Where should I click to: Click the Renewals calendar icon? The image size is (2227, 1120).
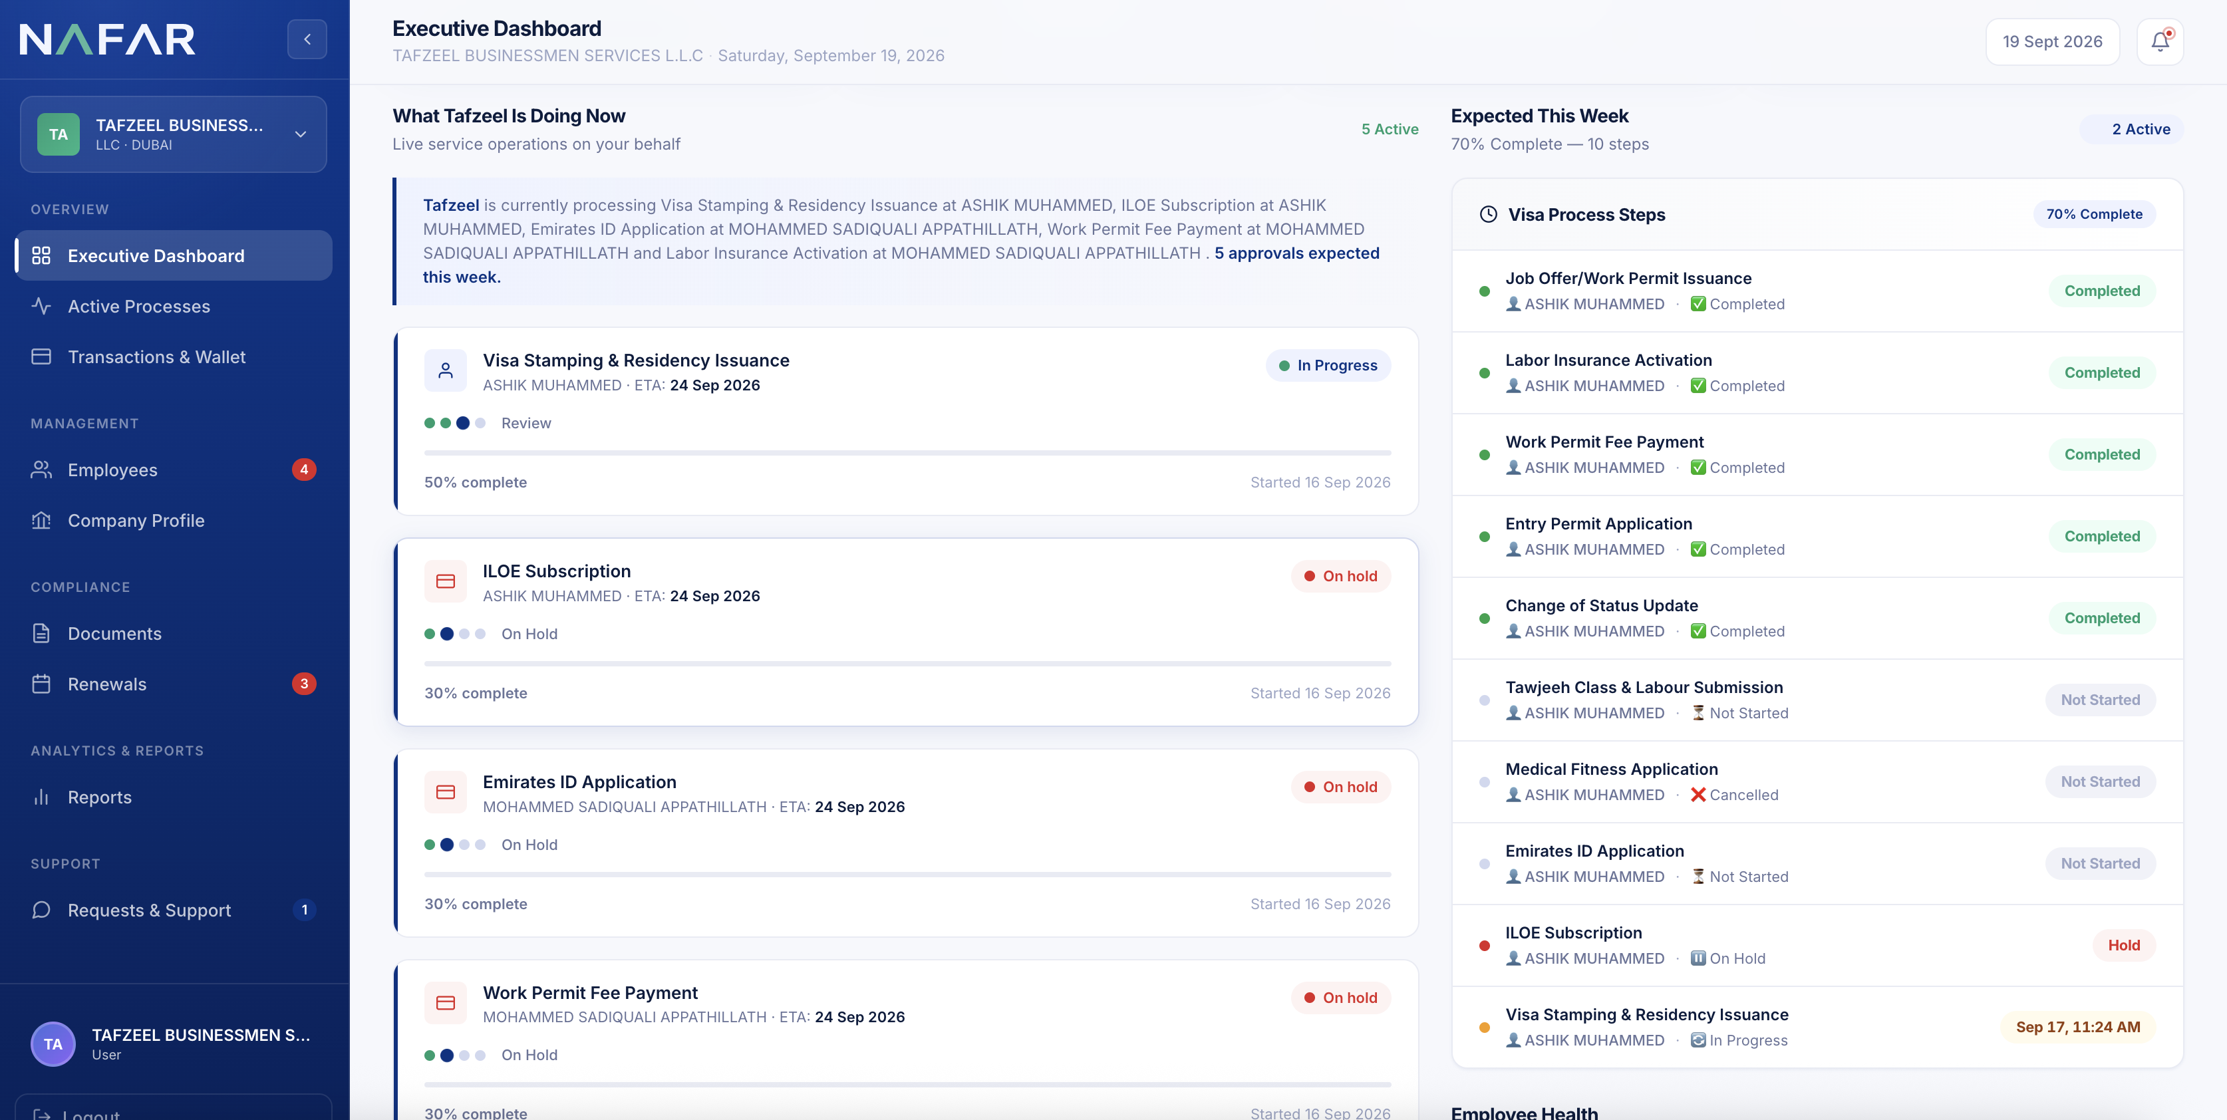tap(41, 684)
